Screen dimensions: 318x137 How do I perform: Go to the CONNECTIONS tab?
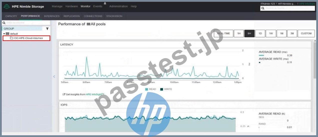[93, 16]
